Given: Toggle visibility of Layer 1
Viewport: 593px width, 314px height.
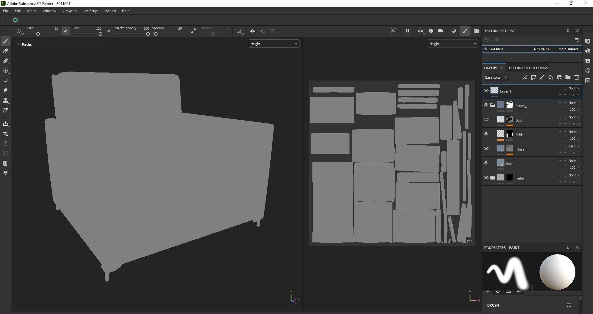Looking at the screenshot, I should tap(486, 91).
